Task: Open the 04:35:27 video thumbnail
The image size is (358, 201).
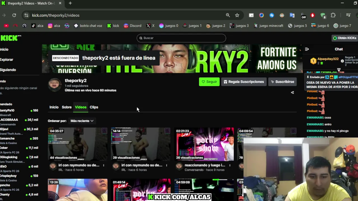Action: pos(77,144)
